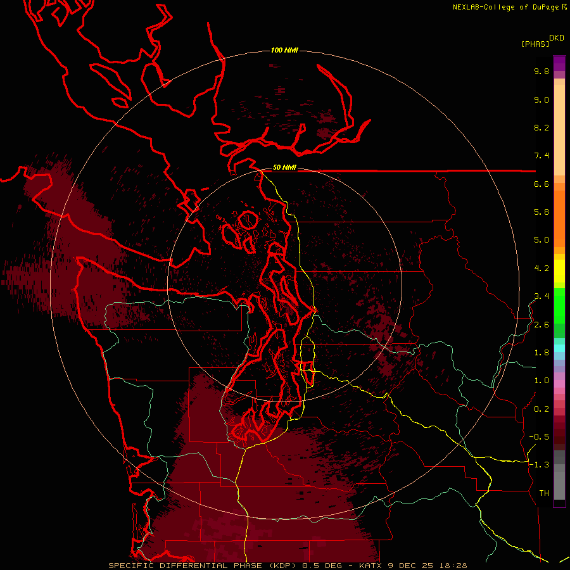Click the TH threshold label on scale
The image size is (570, 570).
pos(544,493)
